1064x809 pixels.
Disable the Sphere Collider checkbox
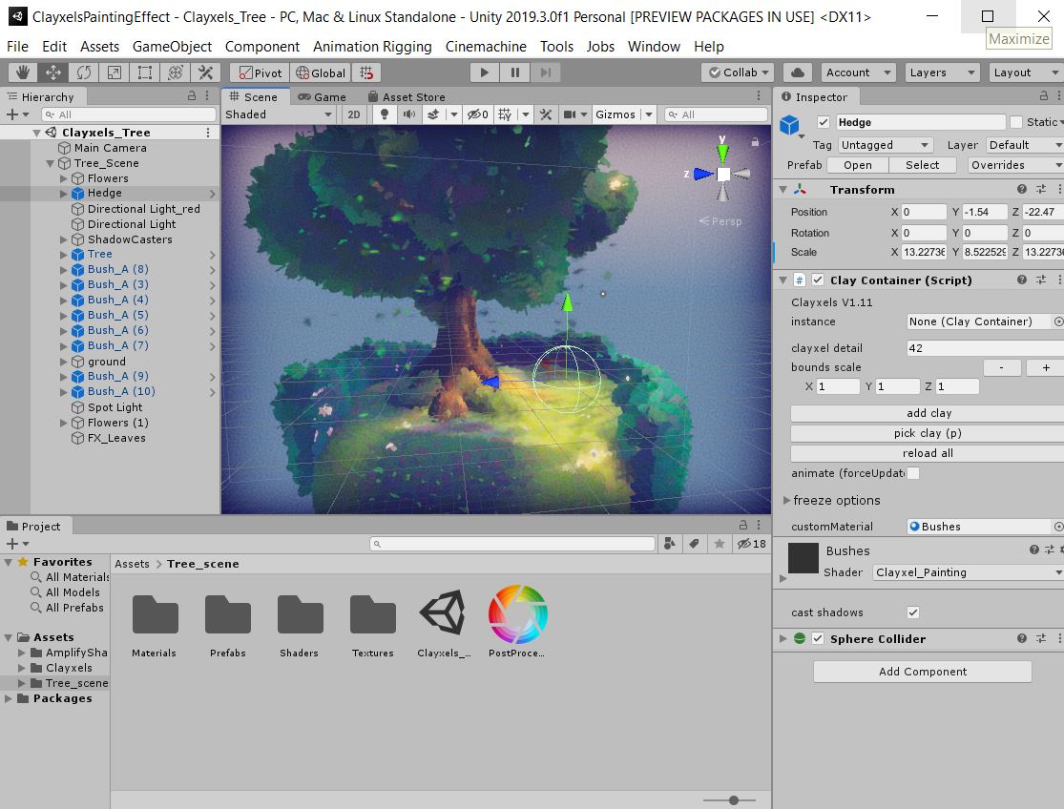[x=818, y=639]
